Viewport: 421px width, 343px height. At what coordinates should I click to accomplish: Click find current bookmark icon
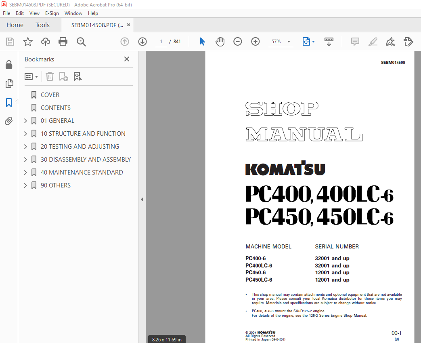pos(77,77)
